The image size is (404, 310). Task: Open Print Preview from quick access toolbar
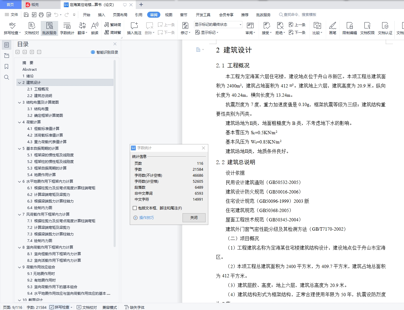pyautogui.click(x=49, y=15)
